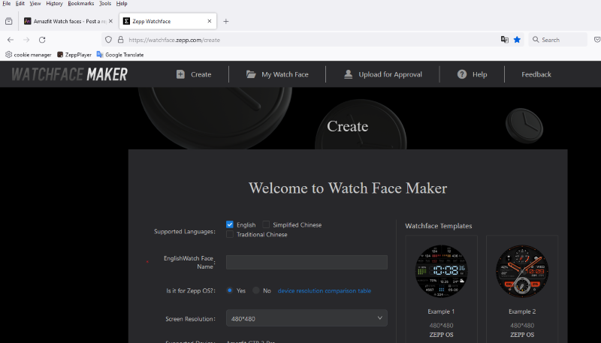Open the Edit menu
Viewport: 601px width, 343px height.
pyautogui.click(x=20, y=4)
